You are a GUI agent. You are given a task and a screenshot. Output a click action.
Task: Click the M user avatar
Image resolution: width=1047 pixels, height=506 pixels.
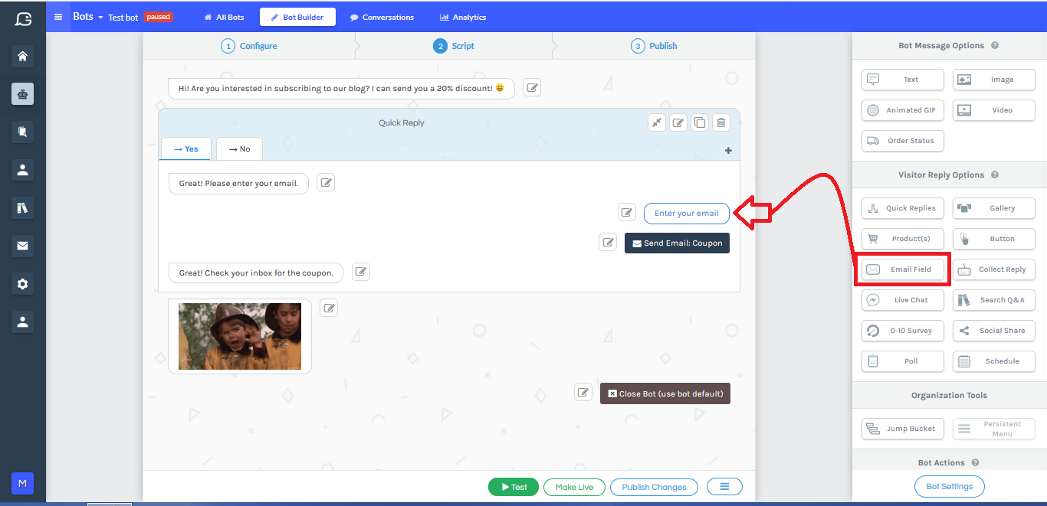pyautogui.click(x=22, y=483)
